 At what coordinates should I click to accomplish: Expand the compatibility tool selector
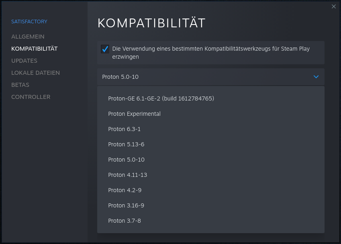click(x=210, y=77)
